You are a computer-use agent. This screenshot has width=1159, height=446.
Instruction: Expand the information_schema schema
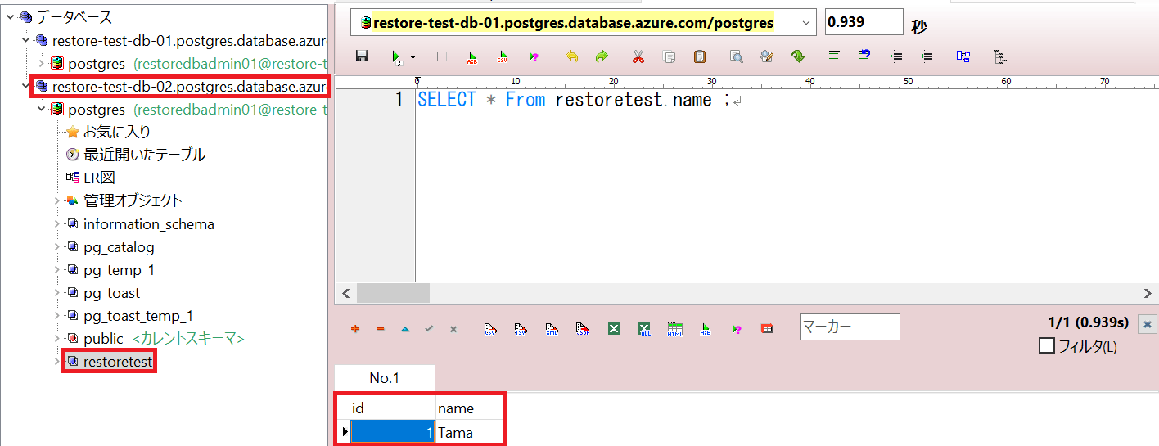coord(57,223)
